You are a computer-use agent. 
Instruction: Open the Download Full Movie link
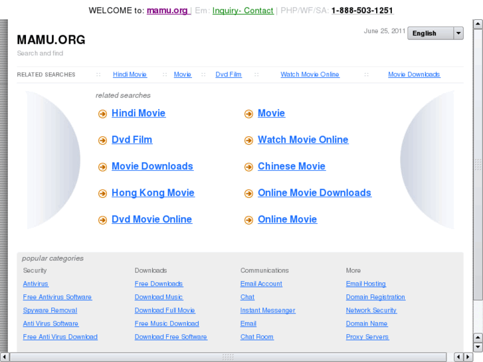coord(165,310)
